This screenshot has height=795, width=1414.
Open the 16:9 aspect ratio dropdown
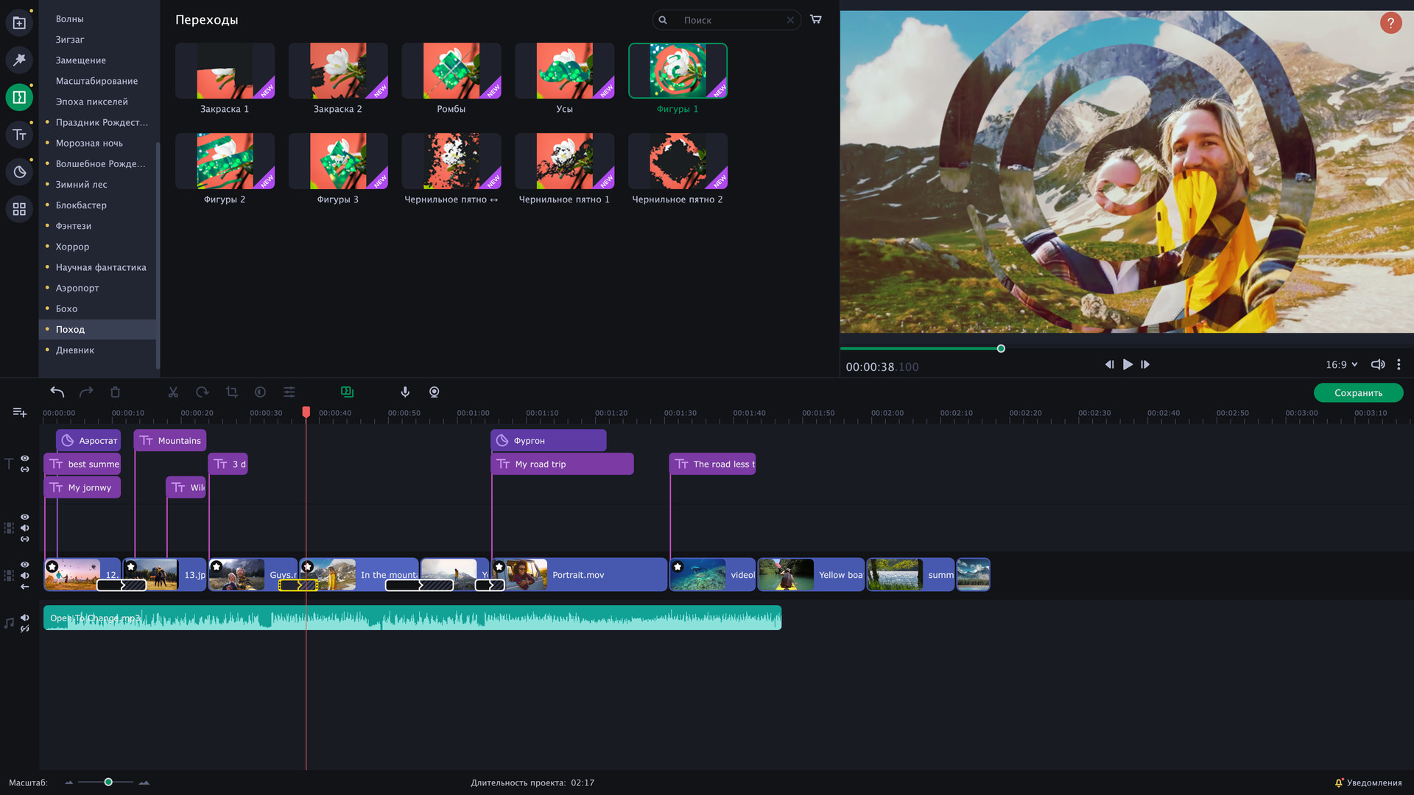1341,365
